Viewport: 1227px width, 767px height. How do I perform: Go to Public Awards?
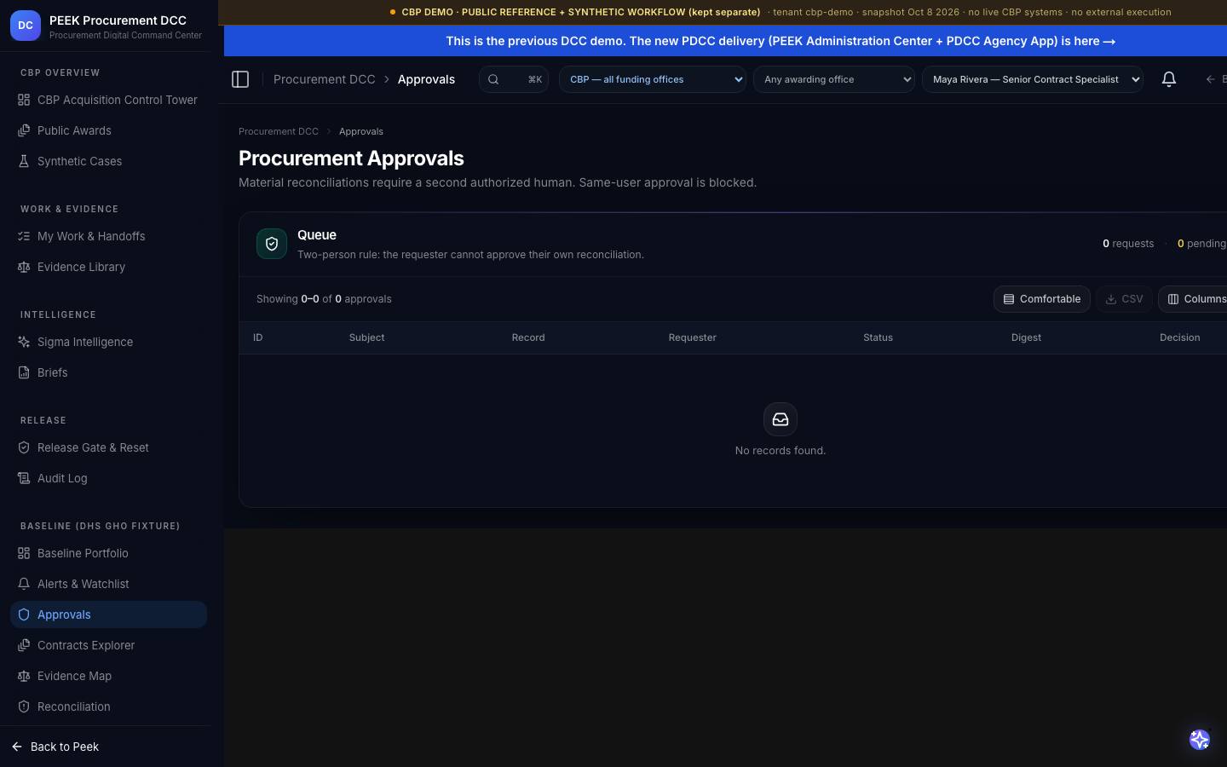[108, 130]
